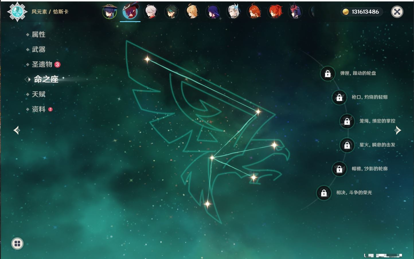Switch to orange-haired Mavuika avatar
Screen dimensions: 414x259
coord(254,12)
